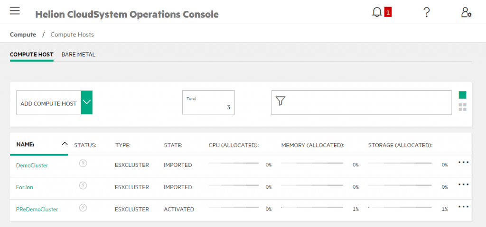Open the ForJon host link
Viewport: 486px width, 227px height.
pyautogui.click(x=25, y=187)
